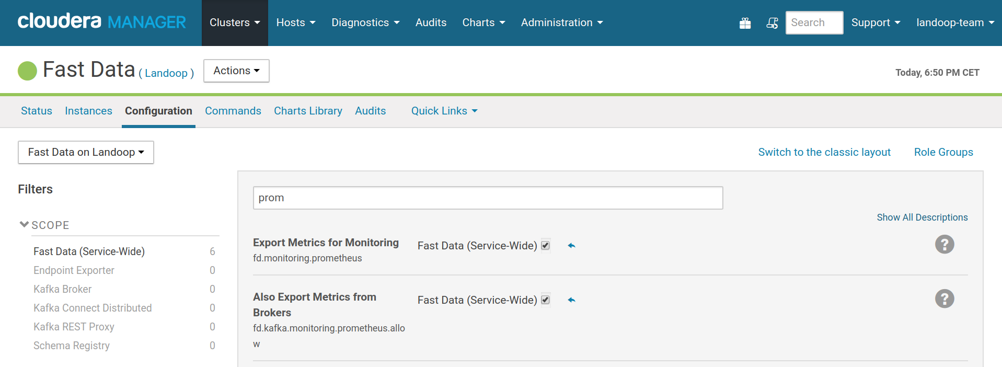Click the Landoop cluster link
The width and height of the screenshot is (1002, 367).
pyautogui.click(x=166, y=73)
